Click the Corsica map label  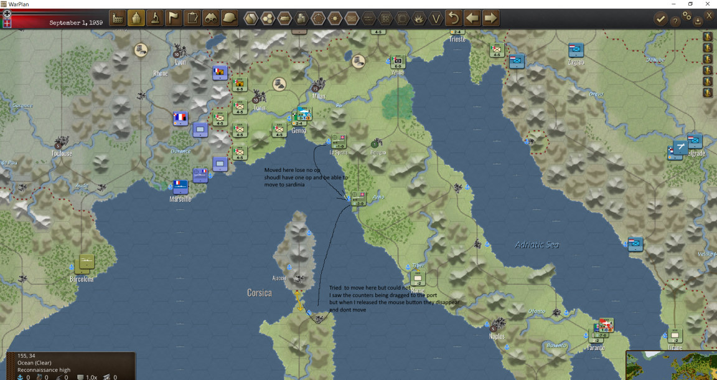click(x=260, y=293)
